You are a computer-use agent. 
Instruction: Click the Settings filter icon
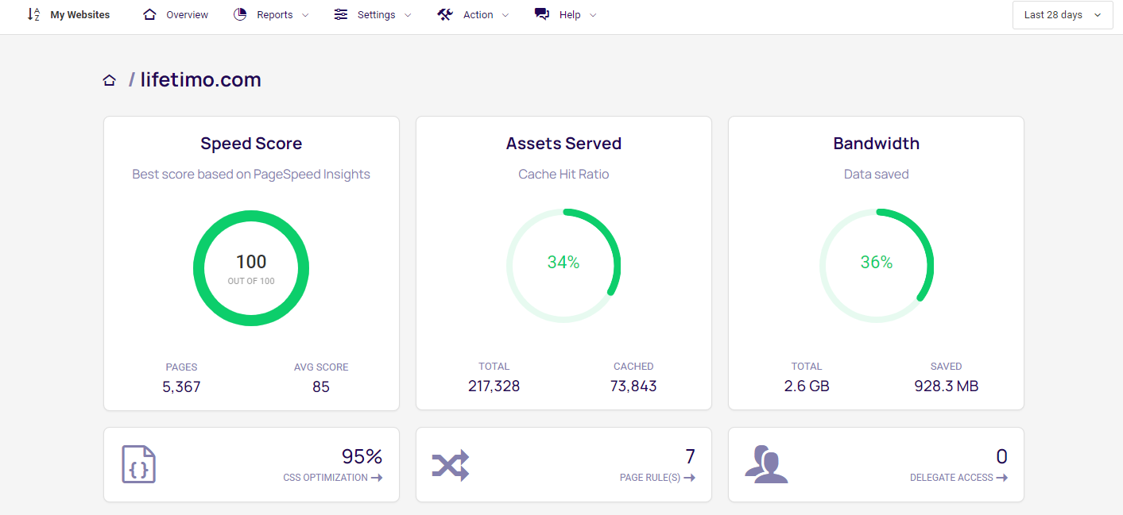(341, 13)
